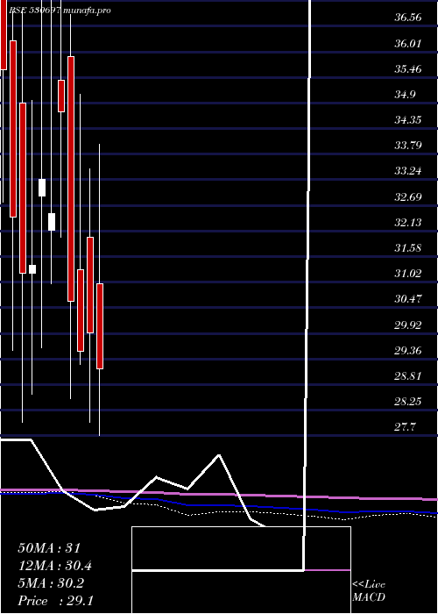
Task: Click the 30.47 price axis label
Action: pyautogui.click(x=407, y=300)
